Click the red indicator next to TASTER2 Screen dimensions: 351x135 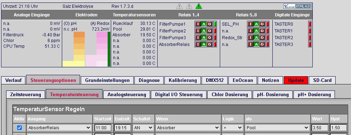pyautogui.click(x=310, y=37)
